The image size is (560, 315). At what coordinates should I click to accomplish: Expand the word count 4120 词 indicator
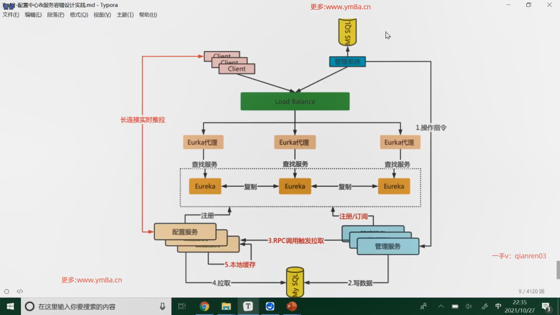coord(531,291)
